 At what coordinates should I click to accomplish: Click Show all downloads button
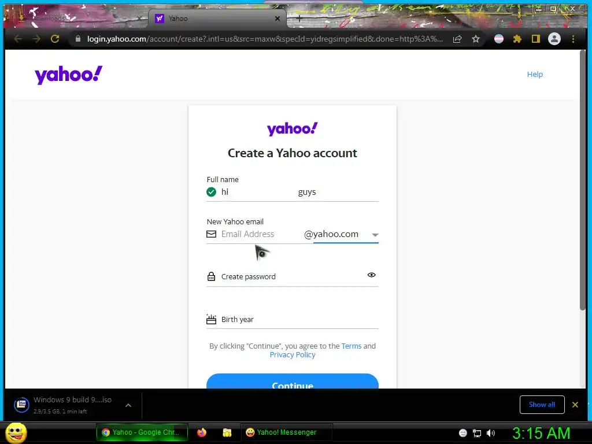click(542, 405)
